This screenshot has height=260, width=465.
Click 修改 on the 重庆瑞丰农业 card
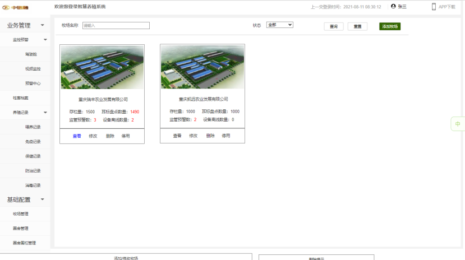(93, 136)
